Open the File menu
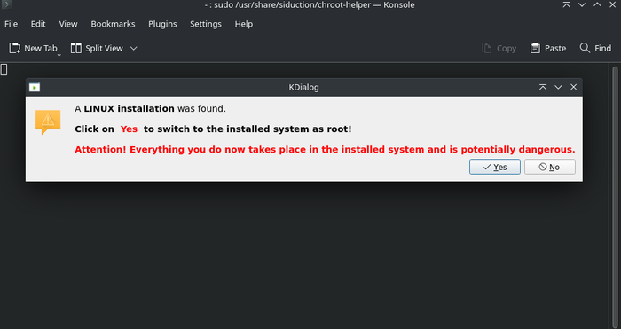This screenshot has height=329, width=621. coord(11,24)
